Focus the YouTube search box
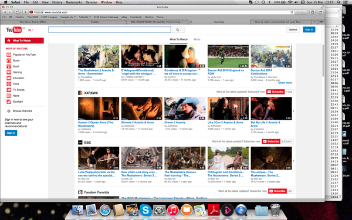 click(x=110, y=30)
